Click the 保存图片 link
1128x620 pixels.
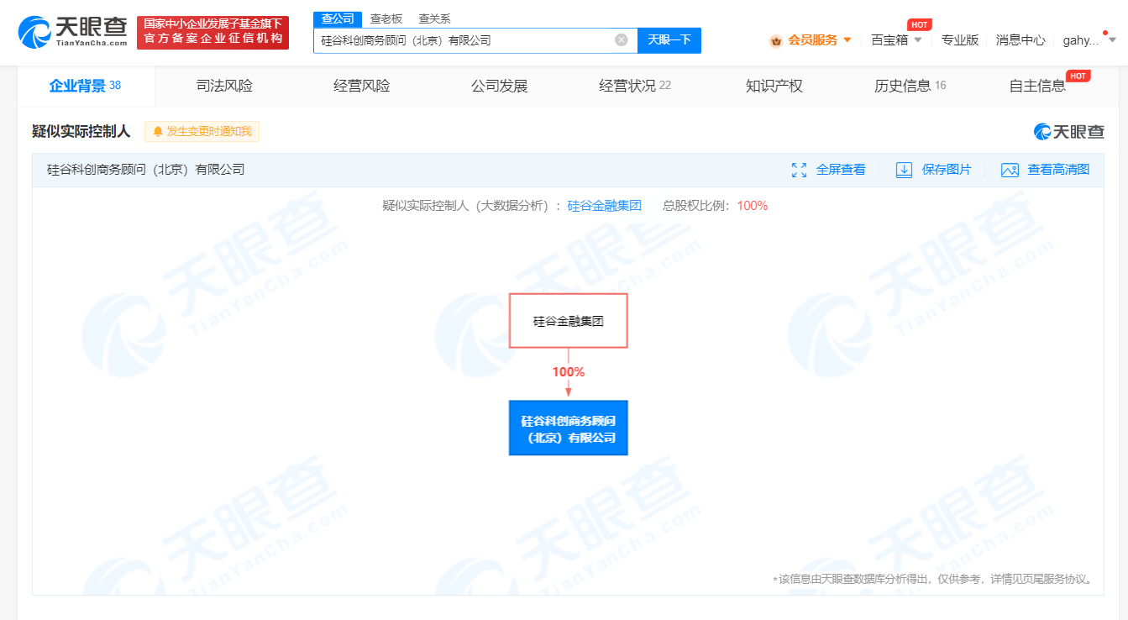tap(947, 170)
